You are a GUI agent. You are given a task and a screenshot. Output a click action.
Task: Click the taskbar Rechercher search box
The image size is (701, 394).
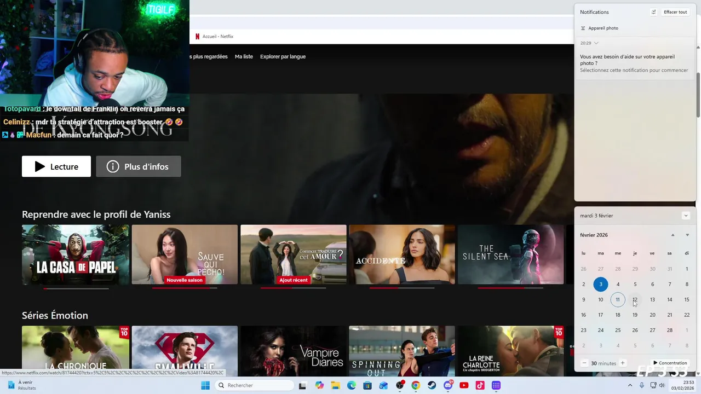(x=254, y=385)
